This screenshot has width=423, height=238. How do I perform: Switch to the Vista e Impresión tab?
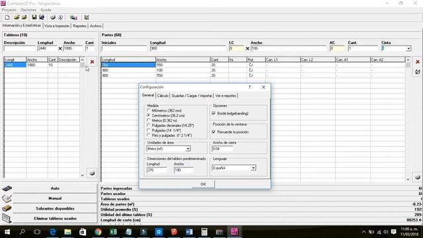click(57, 26)
